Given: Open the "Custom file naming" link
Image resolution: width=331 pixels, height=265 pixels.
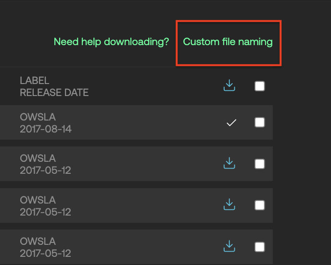Looking at the screenshot, I should [x=228, y=42].
